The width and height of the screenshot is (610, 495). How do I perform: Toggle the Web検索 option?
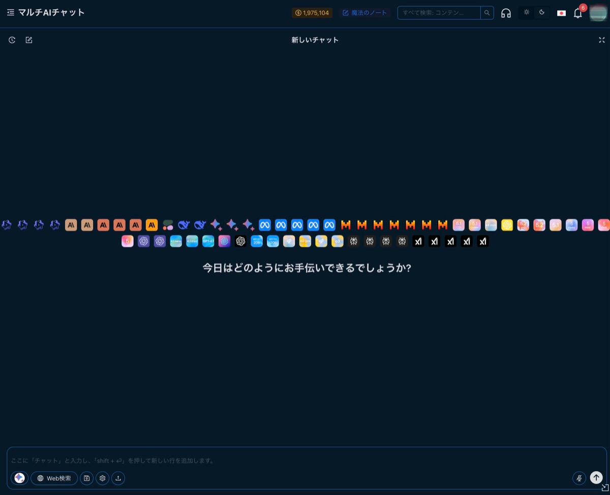point(54,478)
